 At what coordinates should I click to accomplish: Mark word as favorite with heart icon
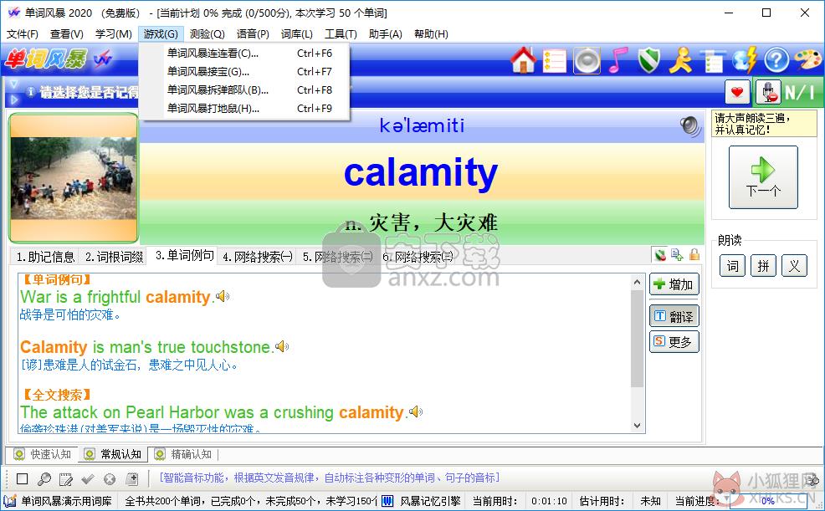tap(737, 93)
